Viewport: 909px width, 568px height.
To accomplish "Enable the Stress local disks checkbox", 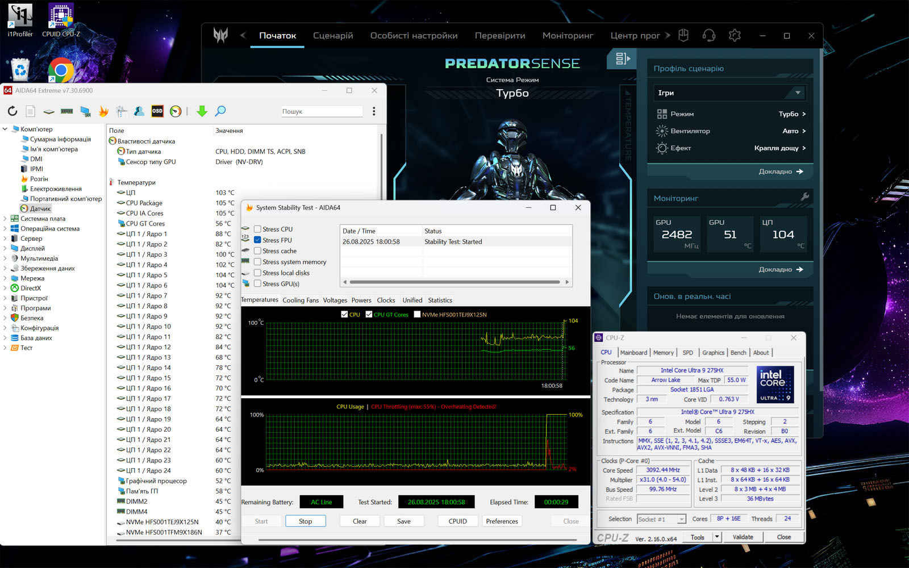I will 257,273.
